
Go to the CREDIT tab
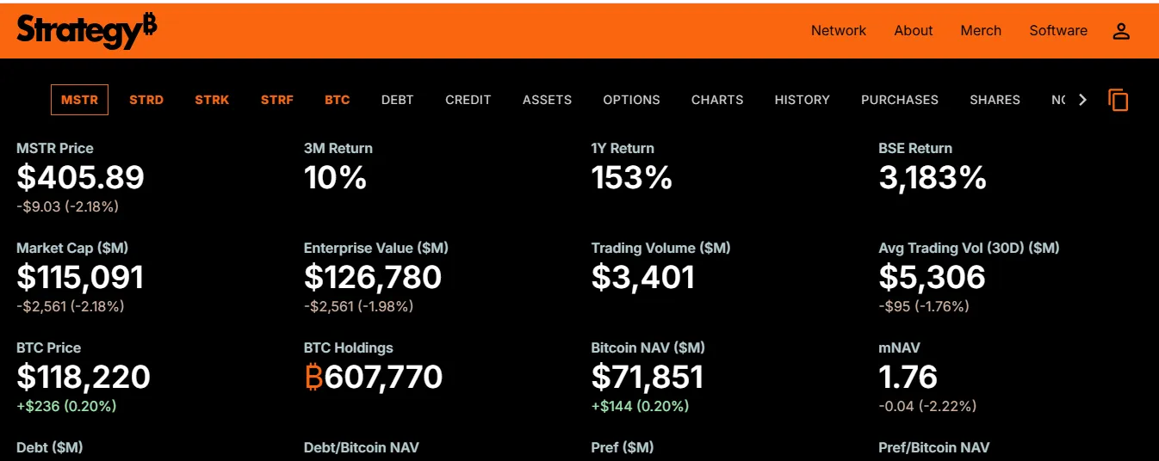tap(468, 100)
